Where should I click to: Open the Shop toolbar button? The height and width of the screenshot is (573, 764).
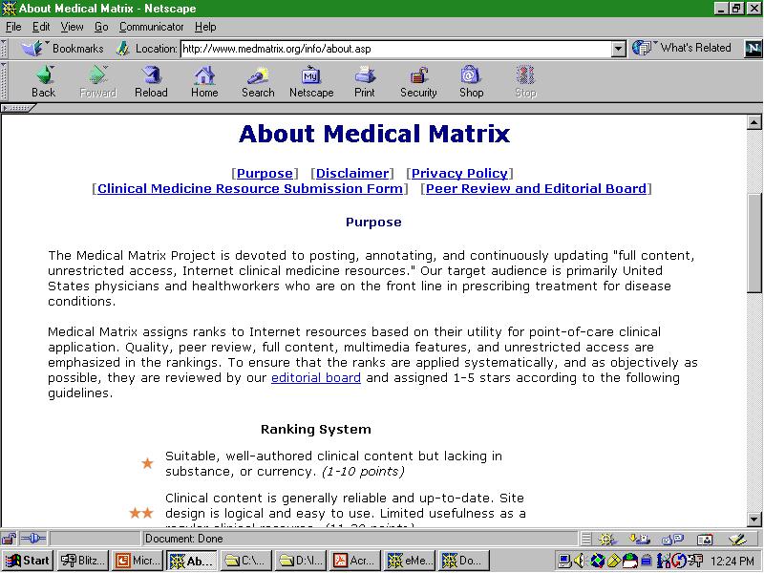coord(471,82)
